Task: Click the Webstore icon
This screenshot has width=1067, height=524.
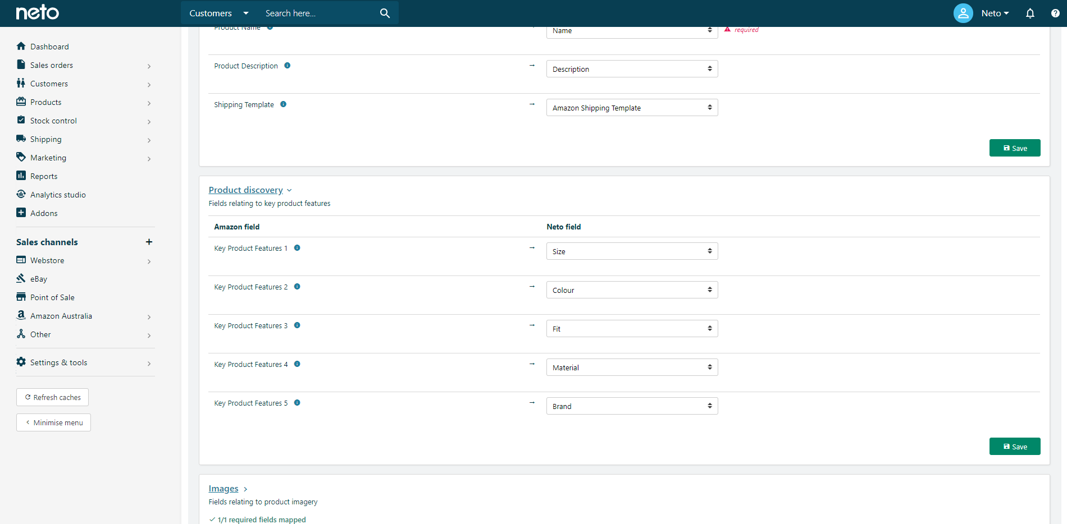Action: [x=21, y=260]
